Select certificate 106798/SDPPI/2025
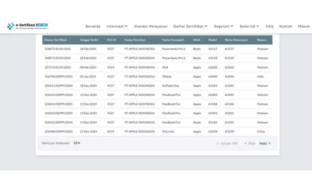The width and height of the screenshot is (312, 175). 58,76
